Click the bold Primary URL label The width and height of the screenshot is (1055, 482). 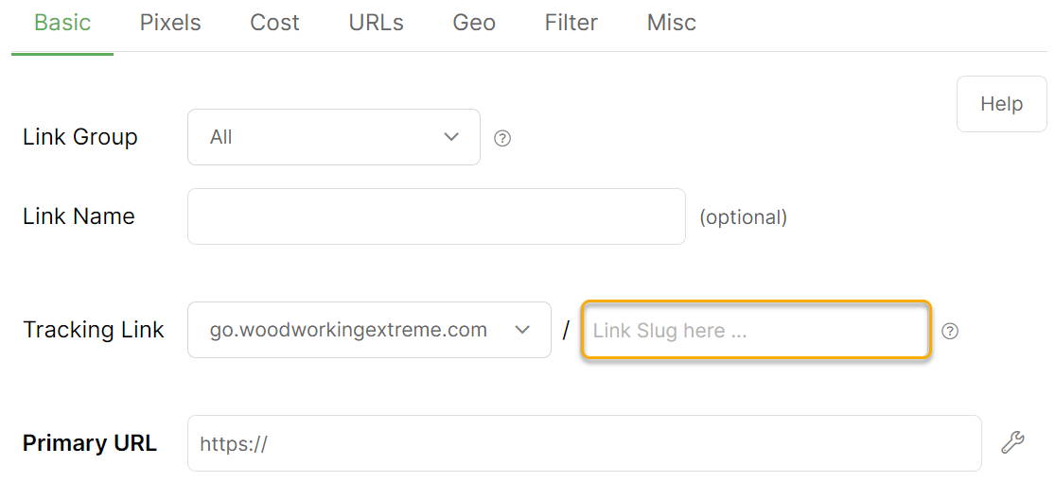point(90,443)
